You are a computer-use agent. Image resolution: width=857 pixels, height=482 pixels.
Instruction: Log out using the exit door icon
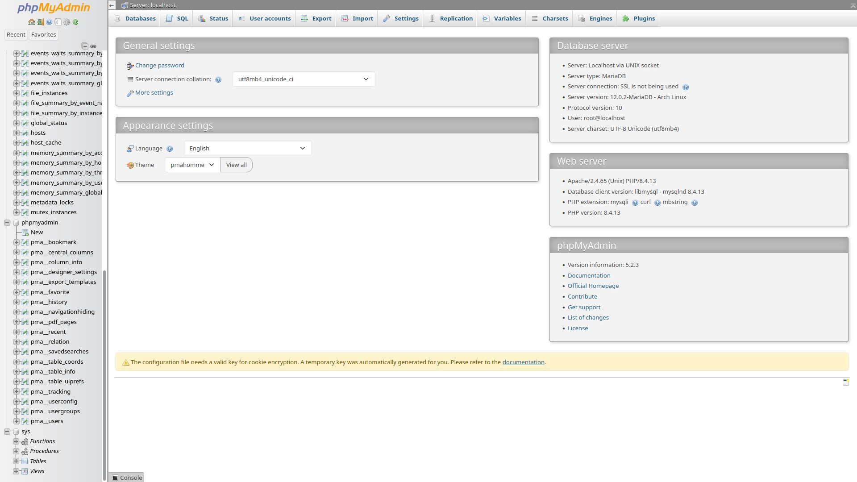[x=40, y=22]
